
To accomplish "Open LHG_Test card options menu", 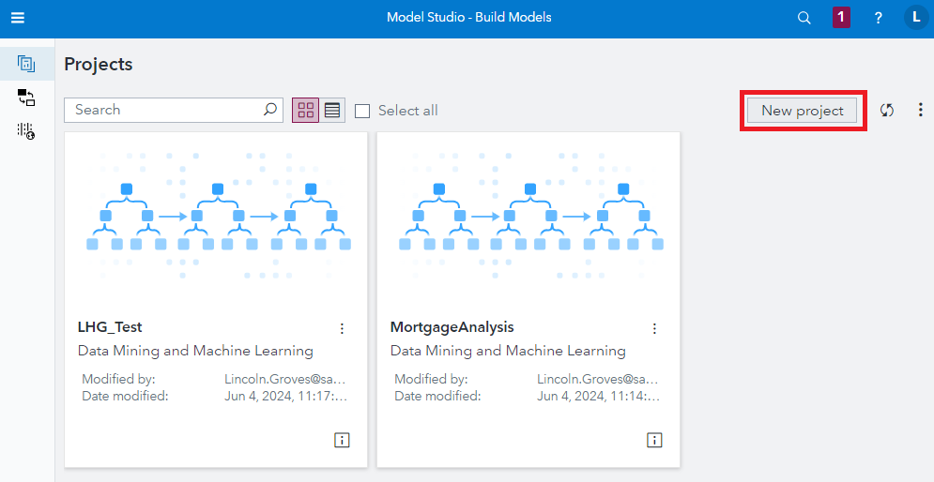I will 342,328.
